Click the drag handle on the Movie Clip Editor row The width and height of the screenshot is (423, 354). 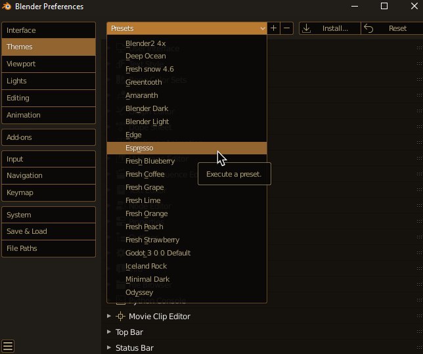(x=419, y=316)
